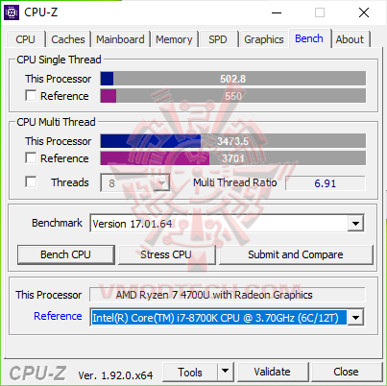Viewport: 387px width, 386px height.
Task: Click Submit and Compare
Action: [x=296, y=254]
